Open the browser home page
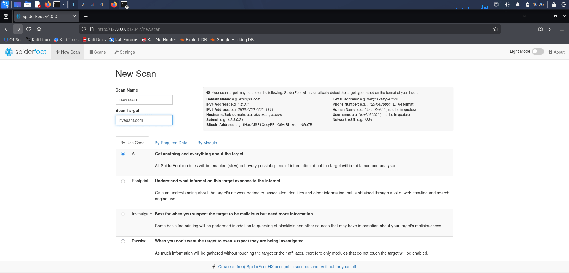This screenshot has width=569, height=273. (x=39, y=29)
